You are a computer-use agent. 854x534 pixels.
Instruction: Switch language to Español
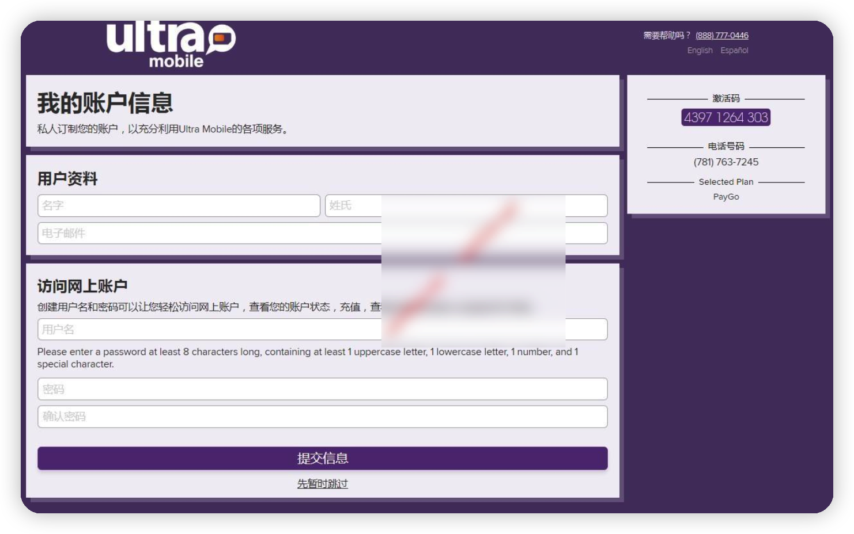click(x=734, y=51)
